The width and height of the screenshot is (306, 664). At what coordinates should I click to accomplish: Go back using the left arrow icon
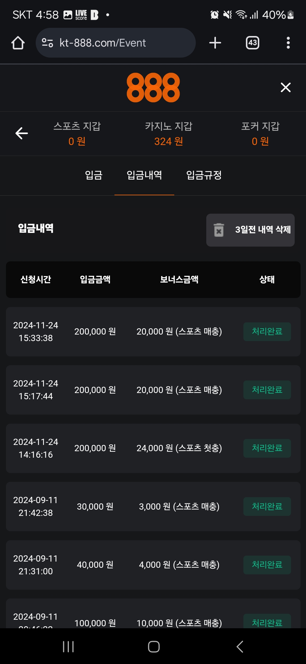click(22, 133)
